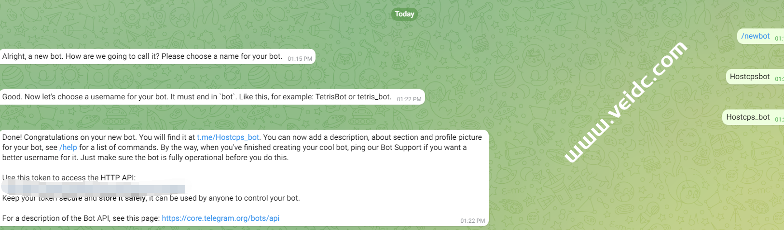Viewport: 784px width, 230px height.
Task: Select the "Alright, a new bot" message
Action: coord(142,56)
